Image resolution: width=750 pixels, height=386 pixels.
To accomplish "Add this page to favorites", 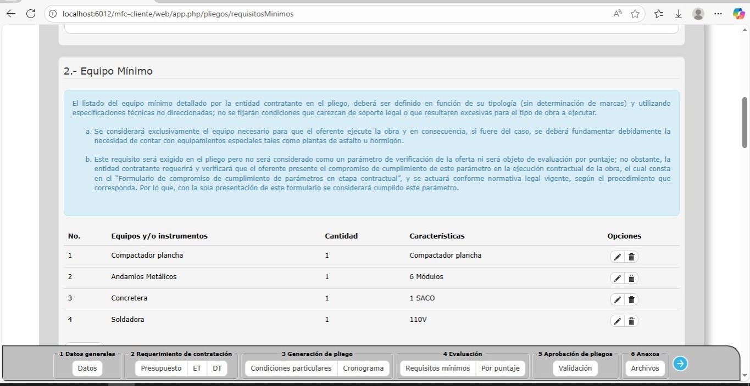I will pos(635,14).
